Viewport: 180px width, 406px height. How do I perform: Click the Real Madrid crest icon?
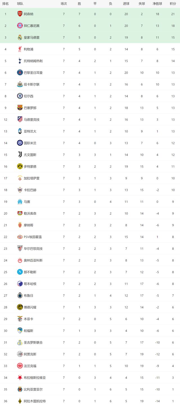[x=20, y=37]
